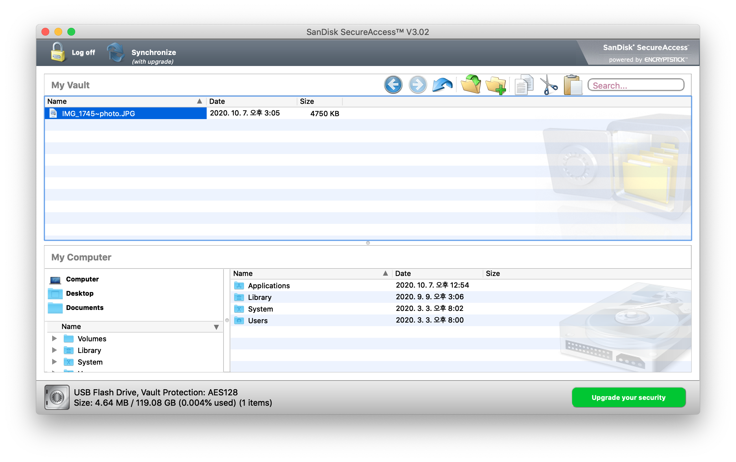
Task: Click the System folder icon in file list
Action: coord(239,309)
